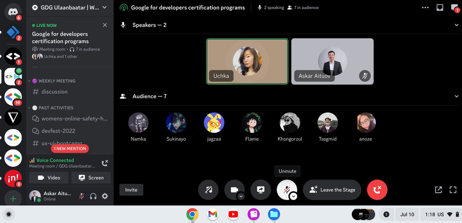Click Tsegmid audience avatar
Image resolution: width=462 pixels, height=223 pixels.
click(328, 123)
